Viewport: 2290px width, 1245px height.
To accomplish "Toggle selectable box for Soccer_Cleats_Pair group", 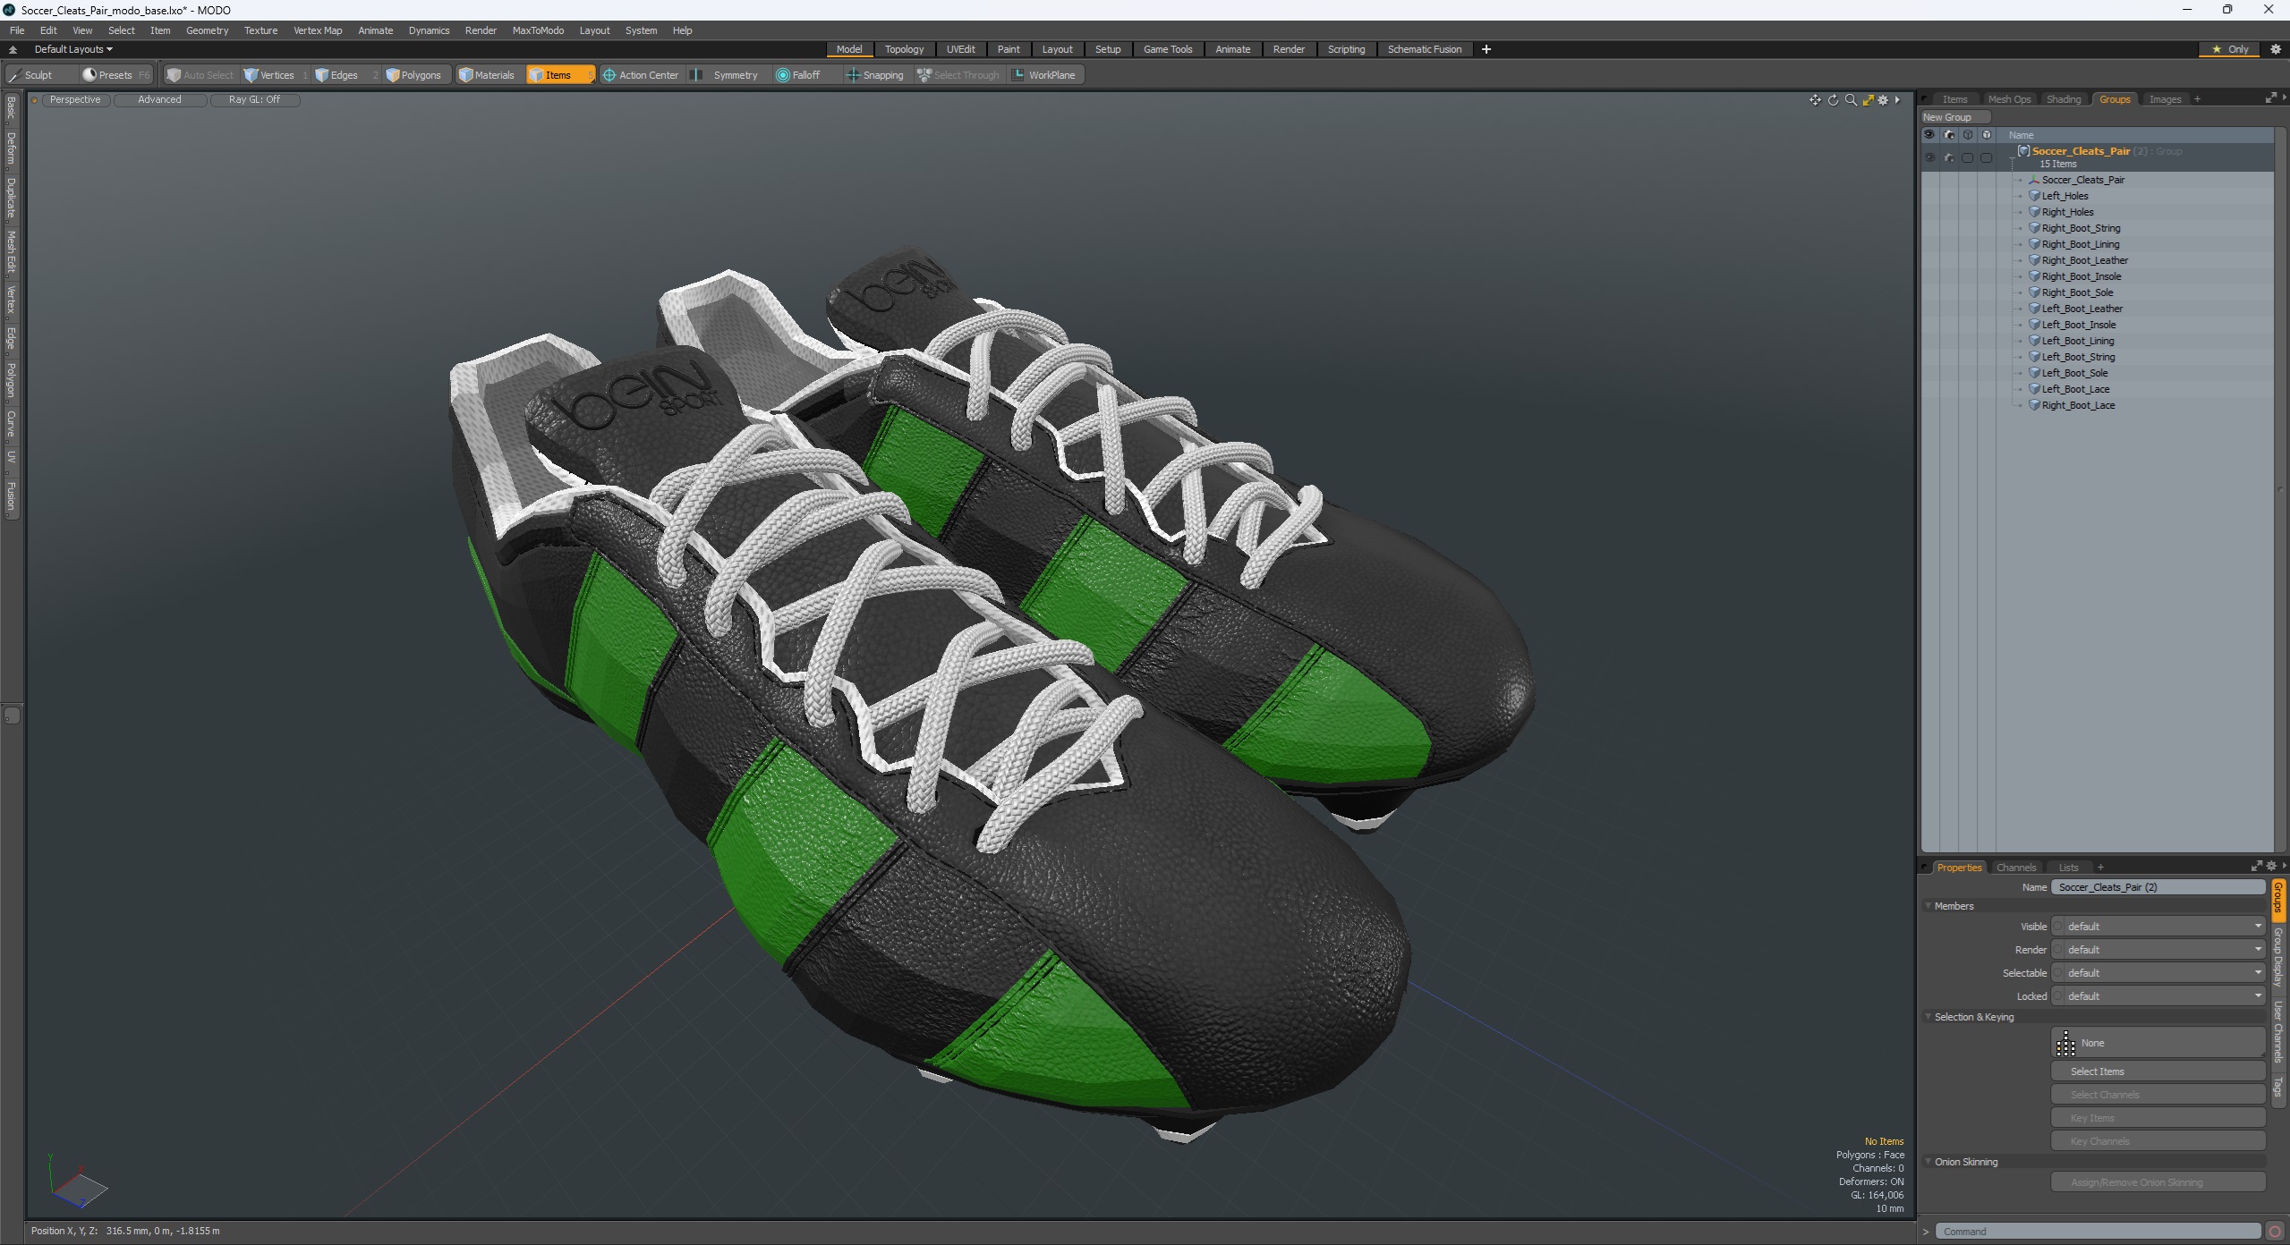I will 1967,157.
